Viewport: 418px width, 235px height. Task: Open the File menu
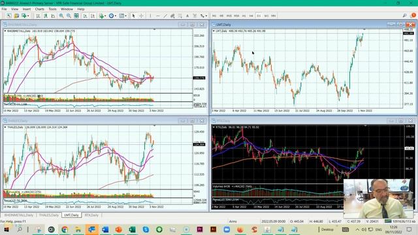coord(5,9)
